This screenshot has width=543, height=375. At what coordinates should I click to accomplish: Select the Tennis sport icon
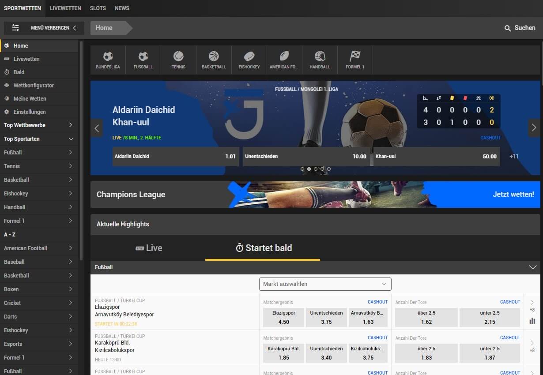pyautogui.click(x=178, y=56)
